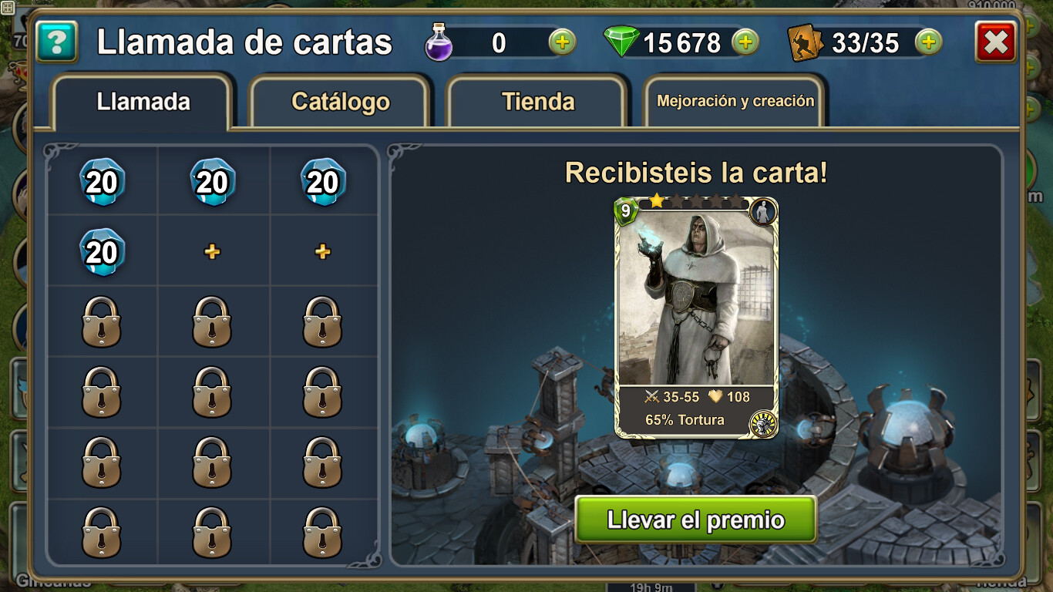Add a call in the middle plus slot
Viewport: 1053px width, 592px height.
[212, 252]
